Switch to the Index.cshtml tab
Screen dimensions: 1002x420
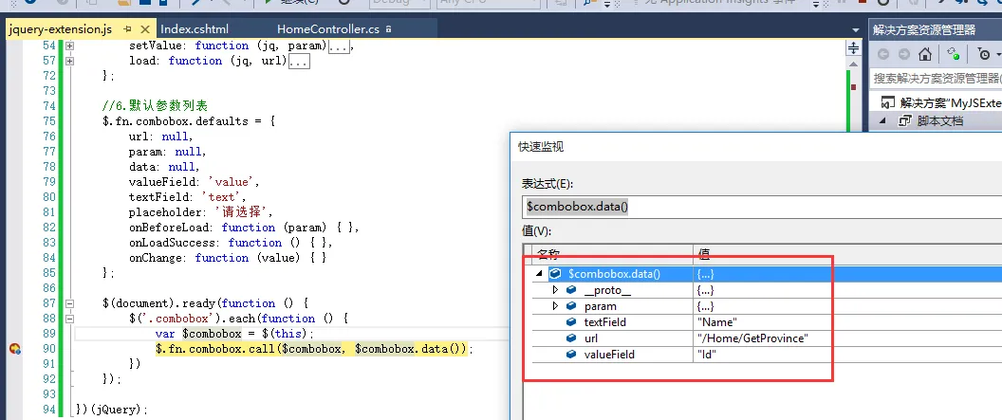195,29
